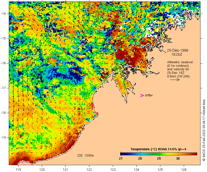The height and width of the screenshot is (172, 207).
Task: Click the longitude label '125'
Action: (x=160, y=169)
